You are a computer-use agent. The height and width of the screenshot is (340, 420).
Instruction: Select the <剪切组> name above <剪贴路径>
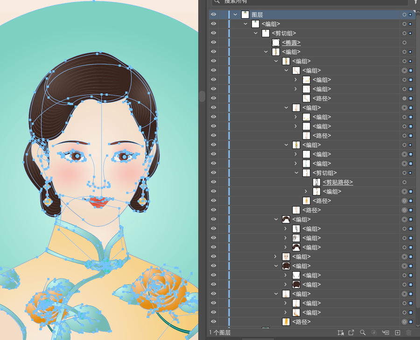[x=325, y=173]
